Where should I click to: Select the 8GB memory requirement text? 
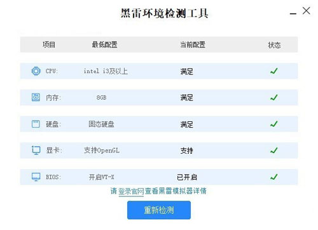(101, 98)
